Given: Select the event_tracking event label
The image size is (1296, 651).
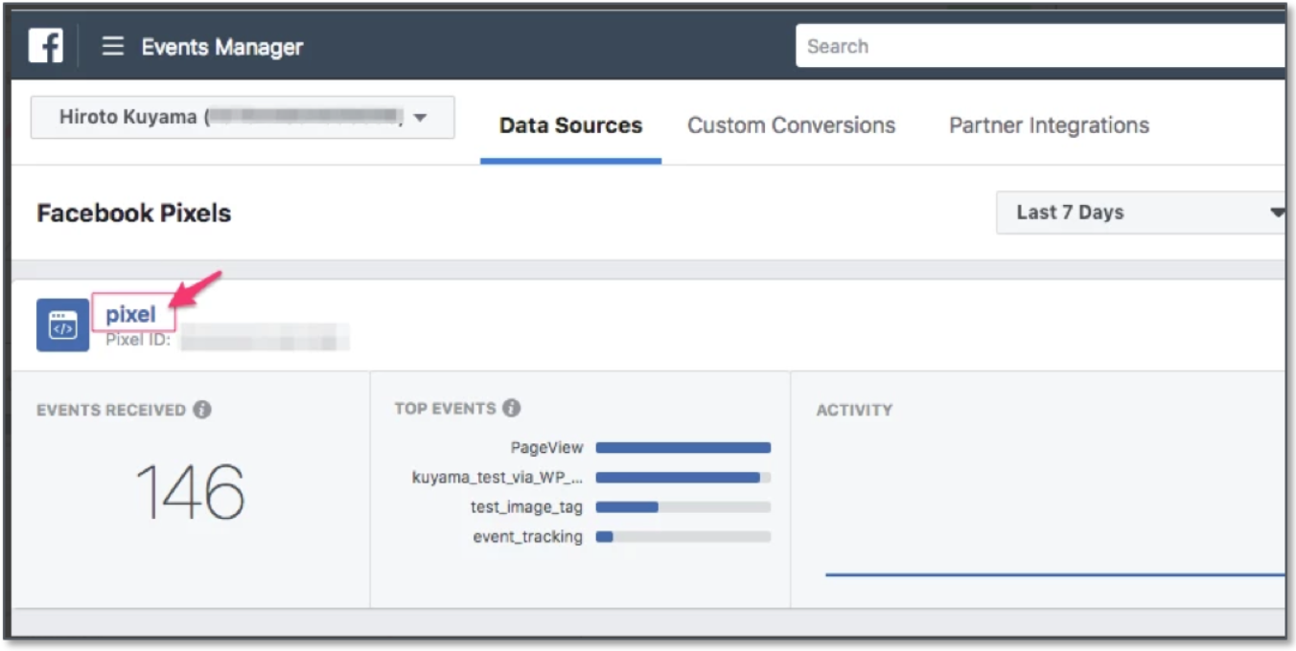Looking at the screenshot, I should click(x=527, y=537).
